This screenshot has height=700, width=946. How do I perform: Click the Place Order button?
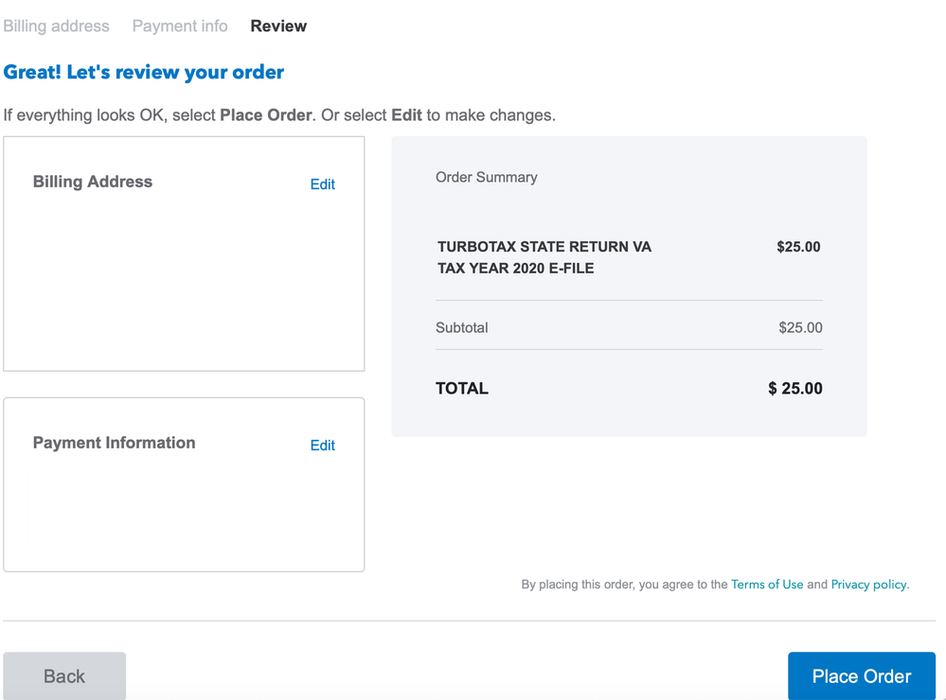862,676
